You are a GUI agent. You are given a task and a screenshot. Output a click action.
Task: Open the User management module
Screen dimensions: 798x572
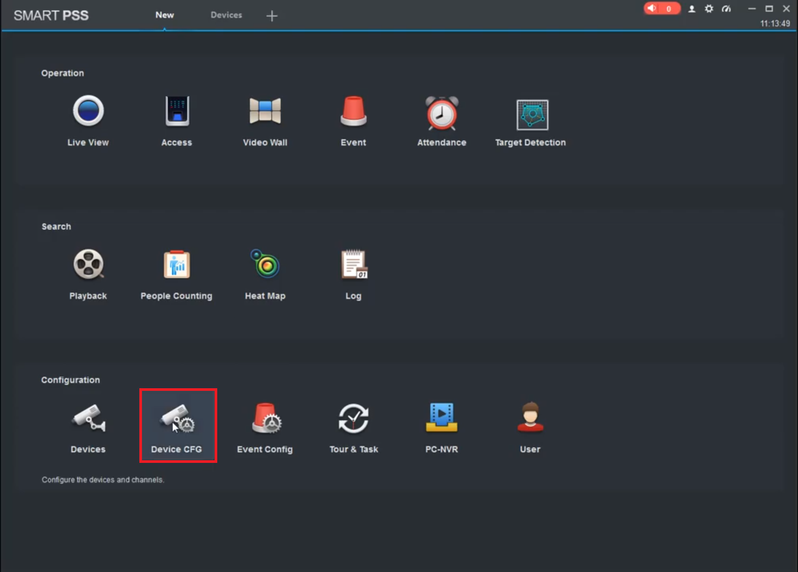530,427
